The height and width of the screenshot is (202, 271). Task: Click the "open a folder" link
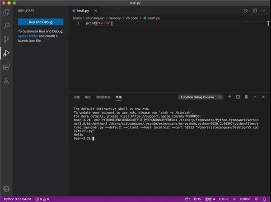[28, 36]
